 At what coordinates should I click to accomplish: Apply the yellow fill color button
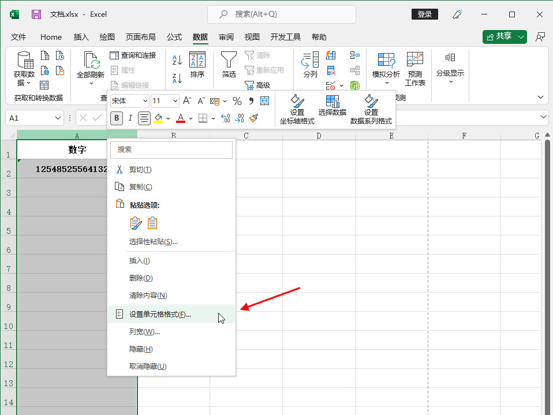pos(158,118)
